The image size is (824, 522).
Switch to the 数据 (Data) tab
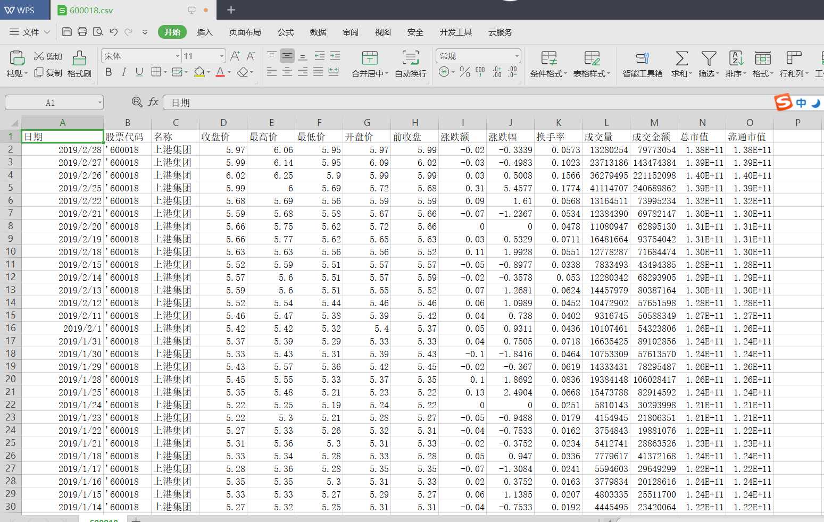(x=318, y=32)
